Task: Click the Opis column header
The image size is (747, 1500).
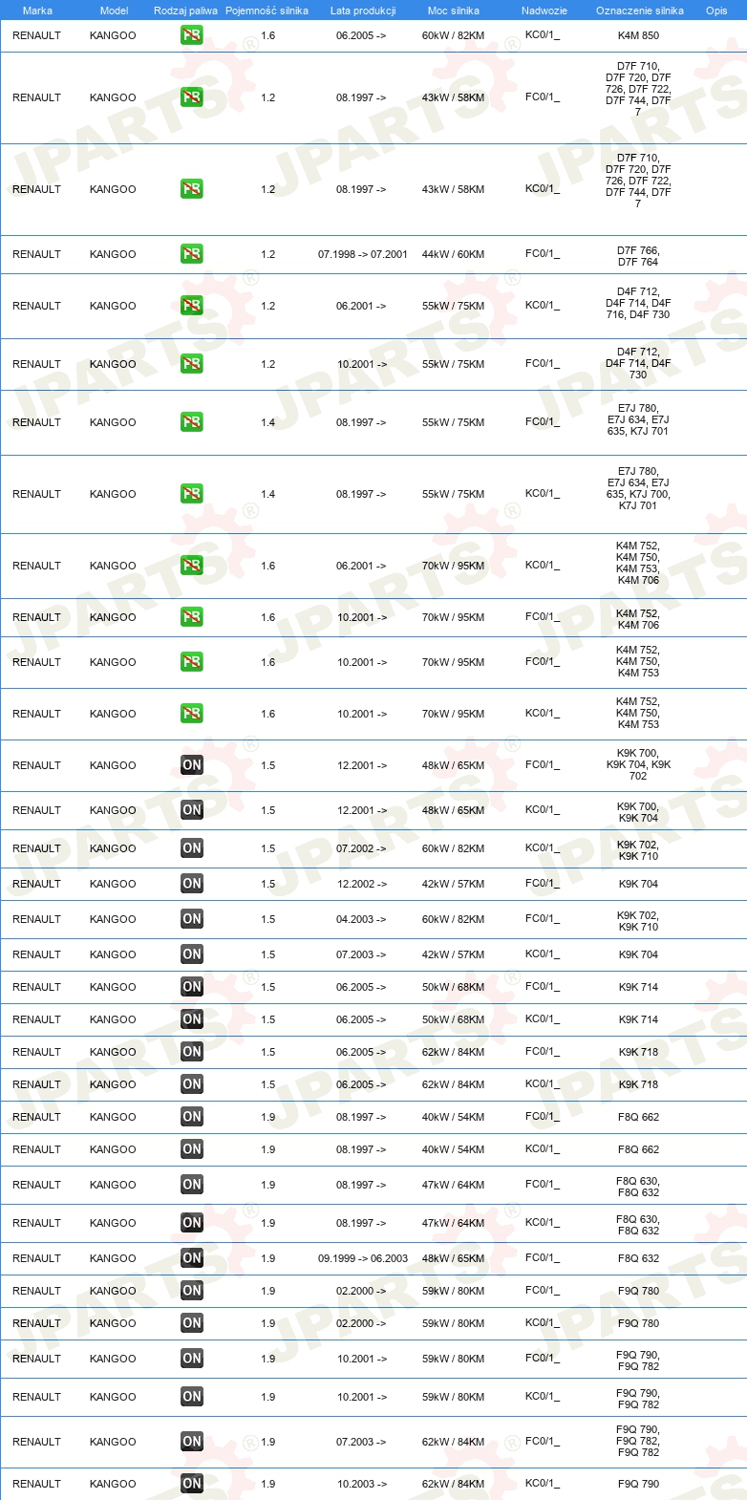Action: [716, 11]
